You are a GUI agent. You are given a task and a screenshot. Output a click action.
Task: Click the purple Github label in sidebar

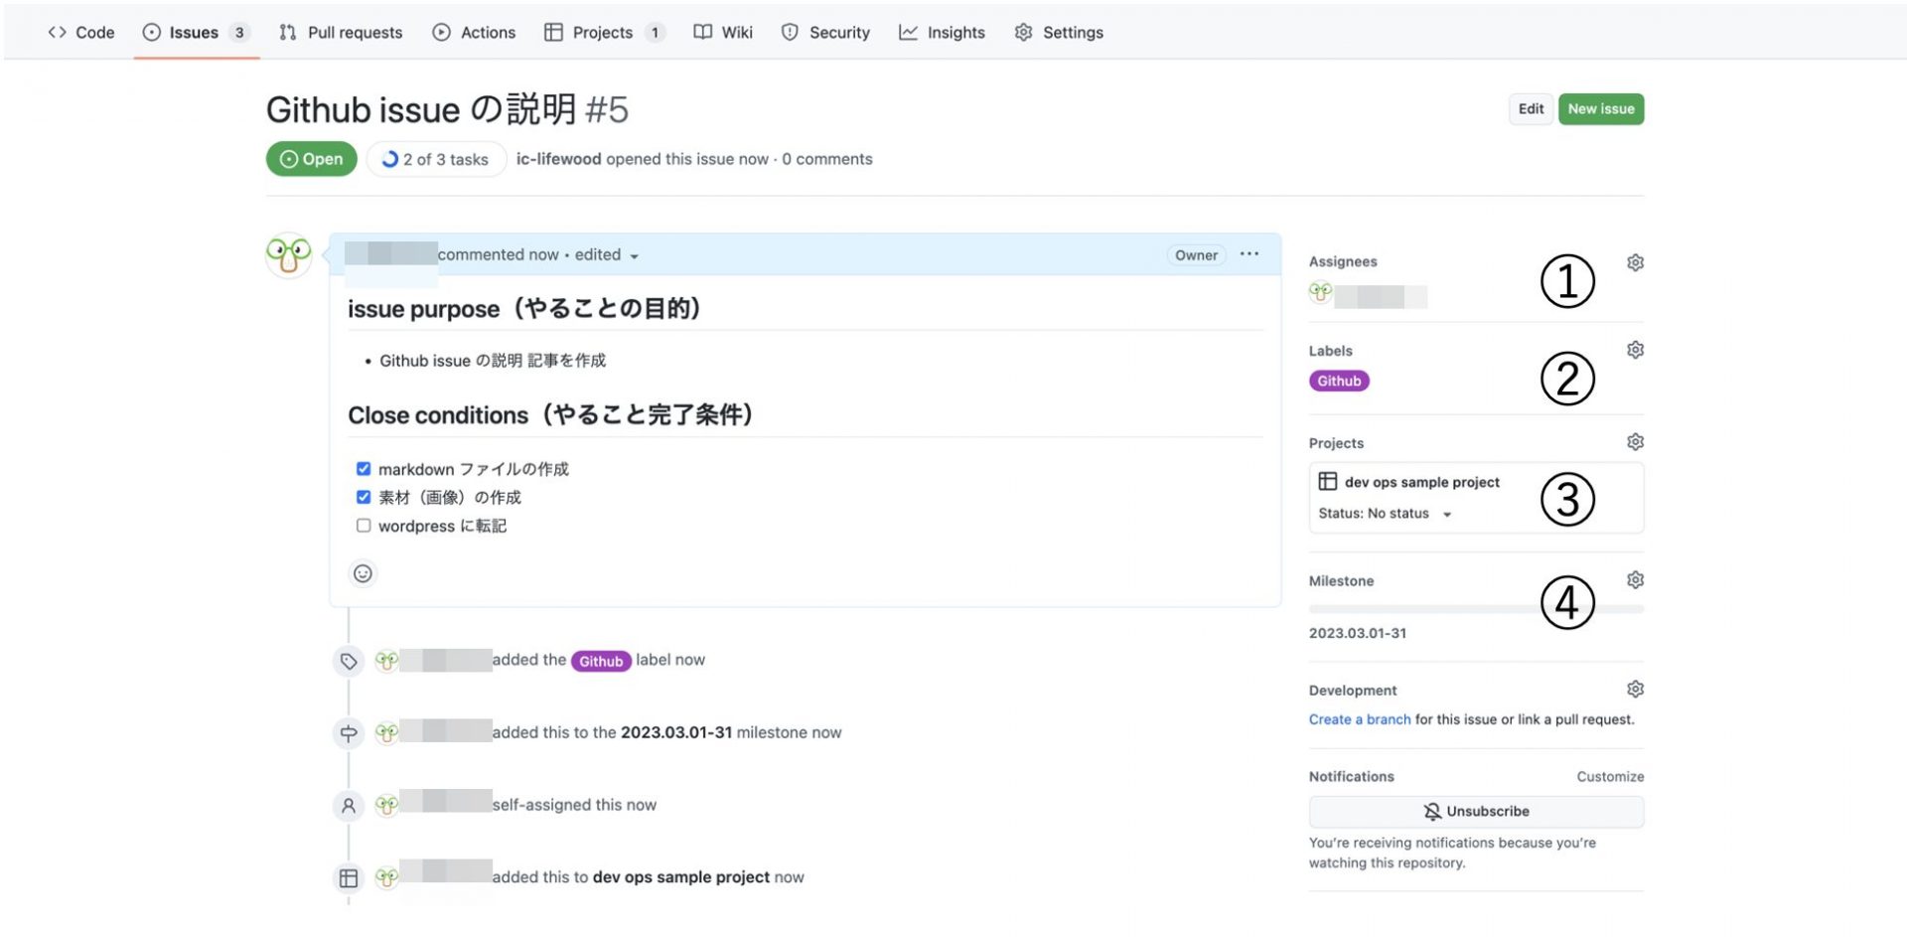coord(1338,382)
